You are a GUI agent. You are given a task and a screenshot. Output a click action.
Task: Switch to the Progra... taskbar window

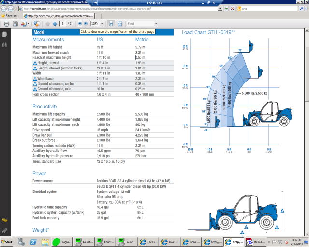pyautogui.click(x=62, y=242)
